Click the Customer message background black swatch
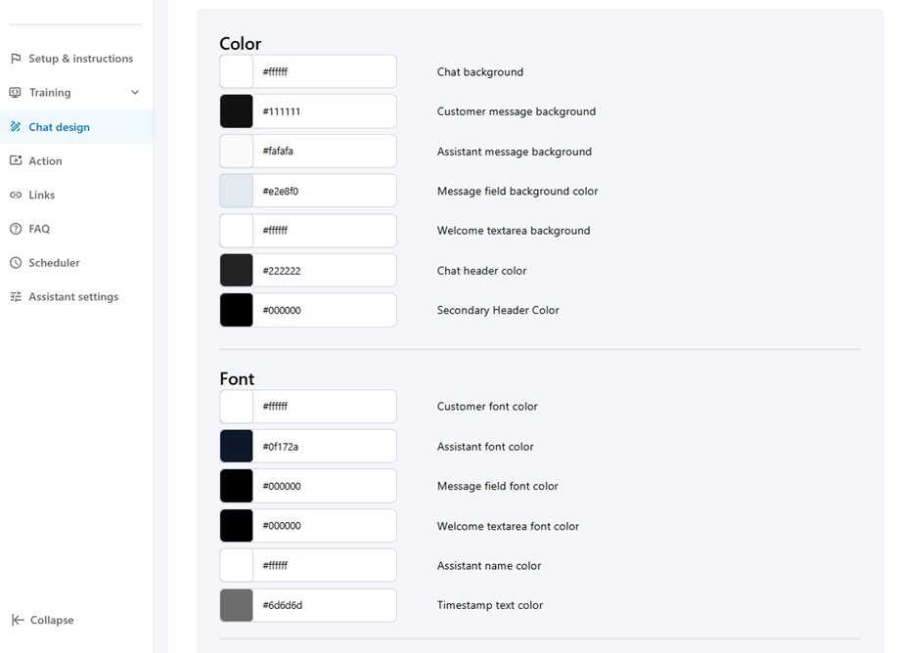The height and width of the screenshot is (653, 900). click(x=236, y=110)
